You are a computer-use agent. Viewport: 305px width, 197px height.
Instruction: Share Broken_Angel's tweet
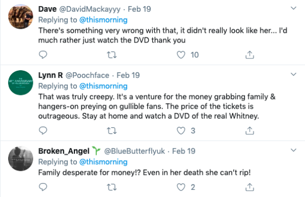[250, 187]
